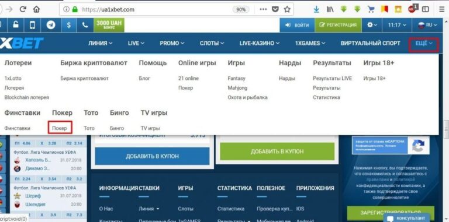Open Покер link under the Покер heading
Viewport: 449px width, 222px height.
[60, 128]
